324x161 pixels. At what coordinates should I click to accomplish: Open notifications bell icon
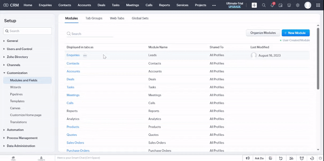point(272,5)
